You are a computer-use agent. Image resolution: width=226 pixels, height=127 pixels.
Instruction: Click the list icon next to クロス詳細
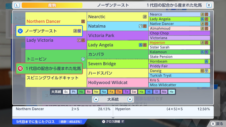pos(123,121)
